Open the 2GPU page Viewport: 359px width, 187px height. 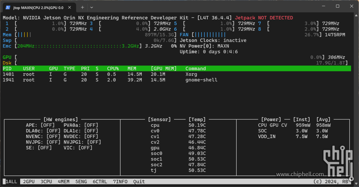tap(29, 182)
